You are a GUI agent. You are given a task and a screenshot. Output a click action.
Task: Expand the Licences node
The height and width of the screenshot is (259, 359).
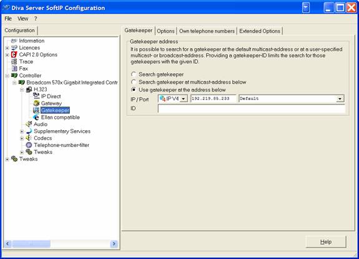pyautogui.click(x=7, y=48)
